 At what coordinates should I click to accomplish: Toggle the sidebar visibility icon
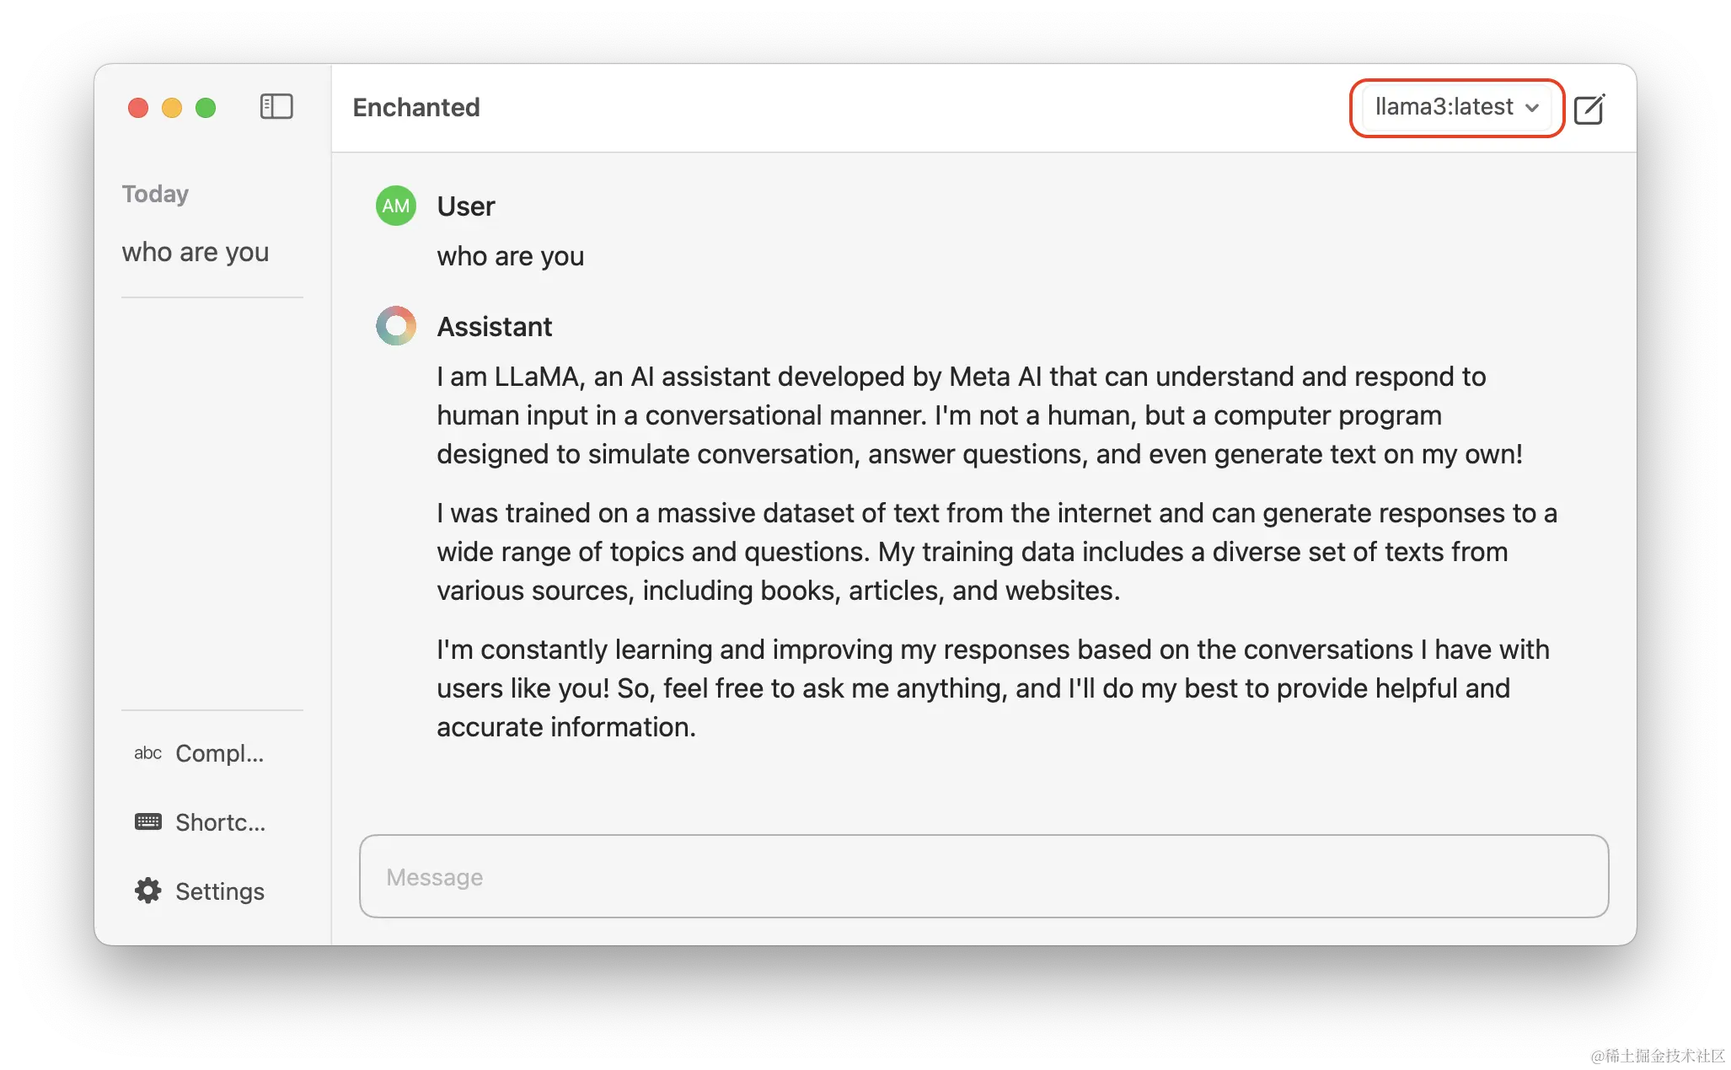point(276,107)
